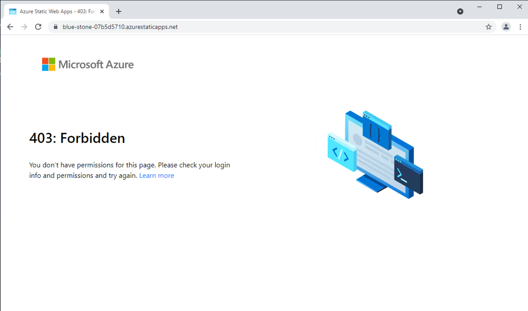Open the Chrome customize menu with three dots

(520, 27)
